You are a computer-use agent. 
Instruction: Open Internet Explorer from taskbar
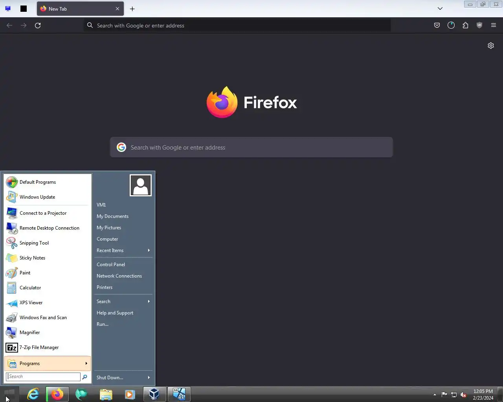pyautogui.click(x=33, y=394)
